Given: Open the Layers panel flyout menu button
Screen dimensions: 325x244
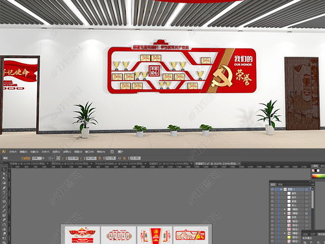Looking at the screenshot, I should click(x=312, y=184).
